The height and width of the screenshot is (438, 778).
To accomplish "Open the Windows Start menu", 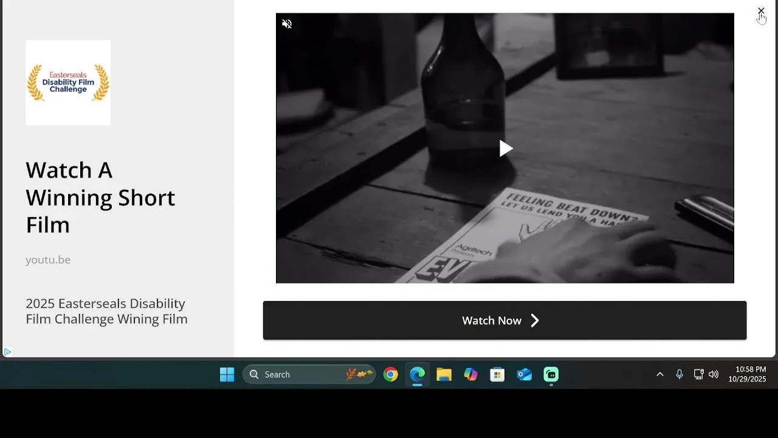I will pos(227,375).
